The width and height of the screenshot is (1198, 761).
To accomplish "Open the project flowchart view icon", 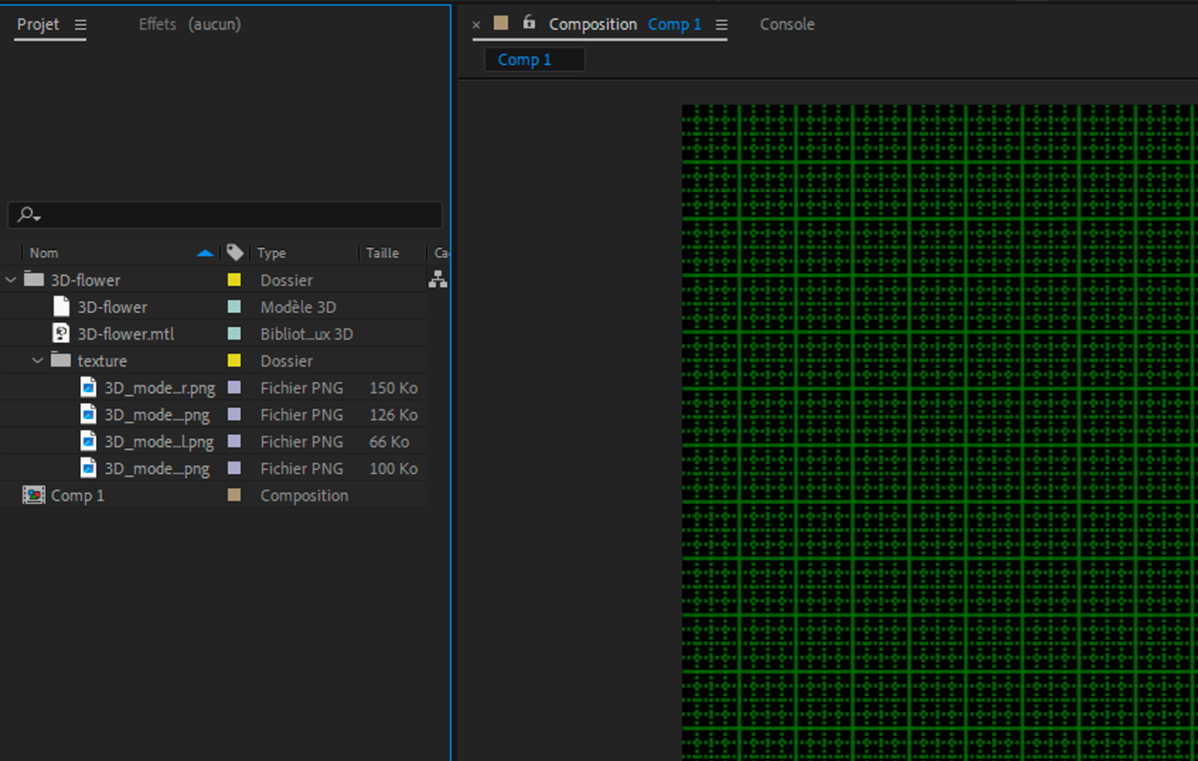I will 437,280.
